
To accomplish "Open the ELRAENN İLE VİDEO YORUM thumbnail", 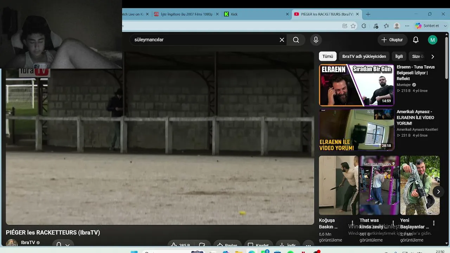I will click(x=356, y=130).
